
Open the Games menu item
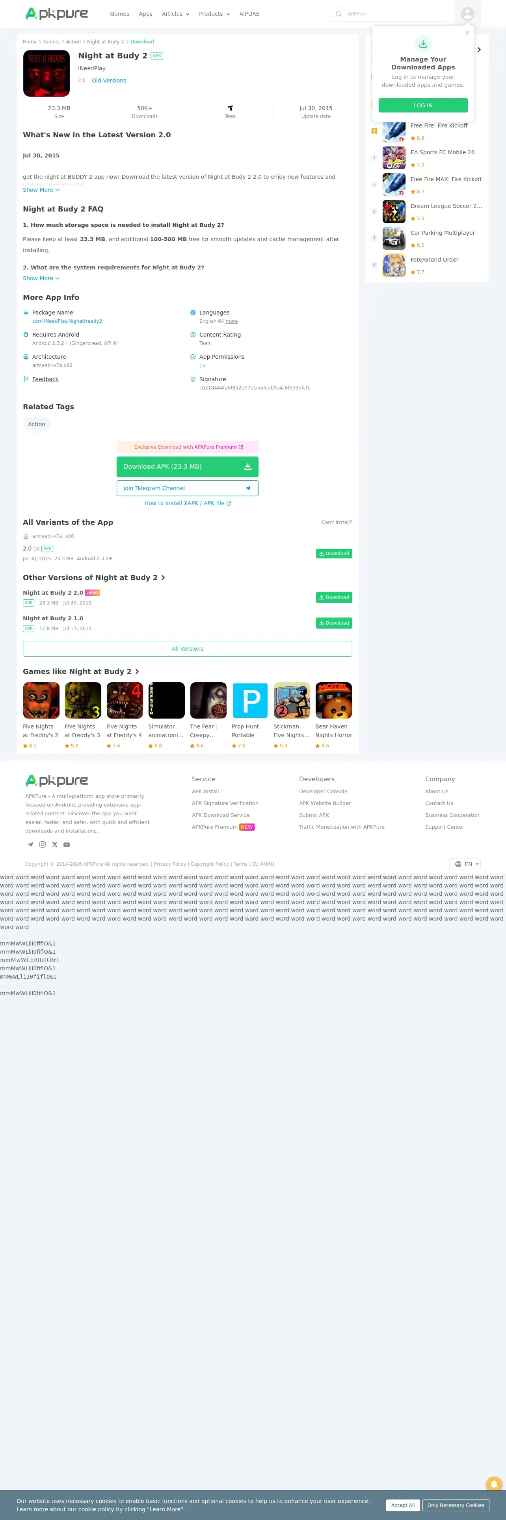click(119, 13)
